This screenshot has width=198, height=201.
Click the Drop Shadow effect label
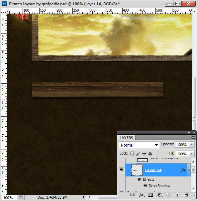pos(159,186)
